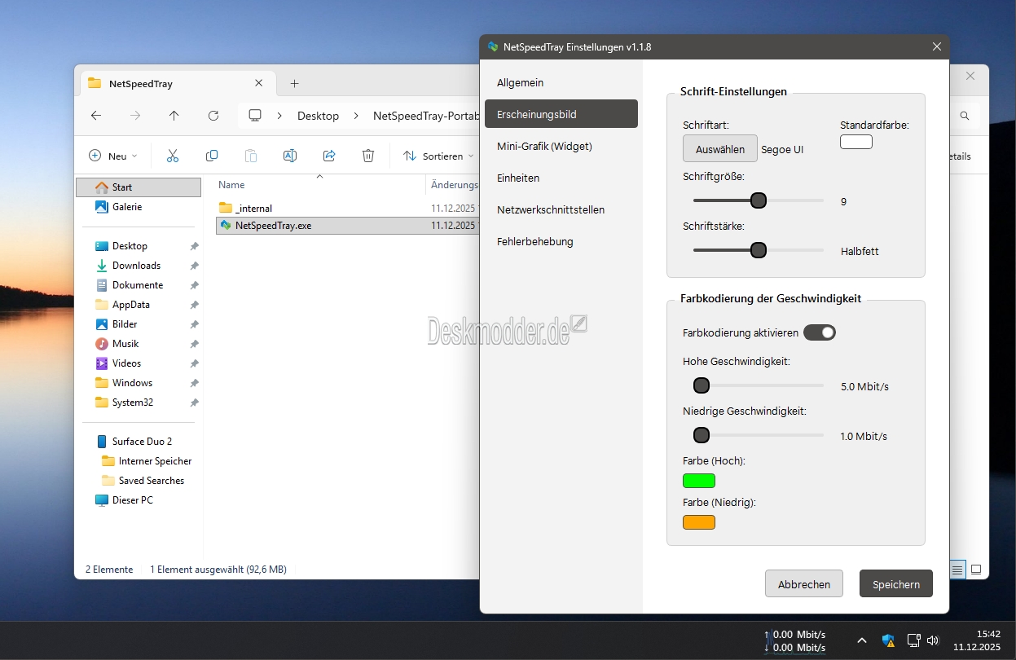Viewport: 1016px width, 660px height.
Task: Click the Share icon in Explorer toolbar
Action: 329,156
